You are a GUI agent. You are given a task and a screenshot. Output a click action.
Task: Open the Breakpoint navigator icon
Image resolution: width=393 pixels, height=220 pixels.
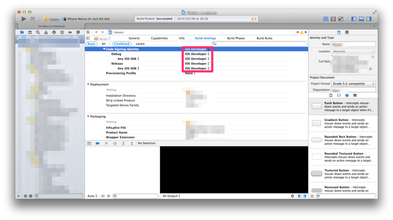pyautogui.click(x=70, y=32)
